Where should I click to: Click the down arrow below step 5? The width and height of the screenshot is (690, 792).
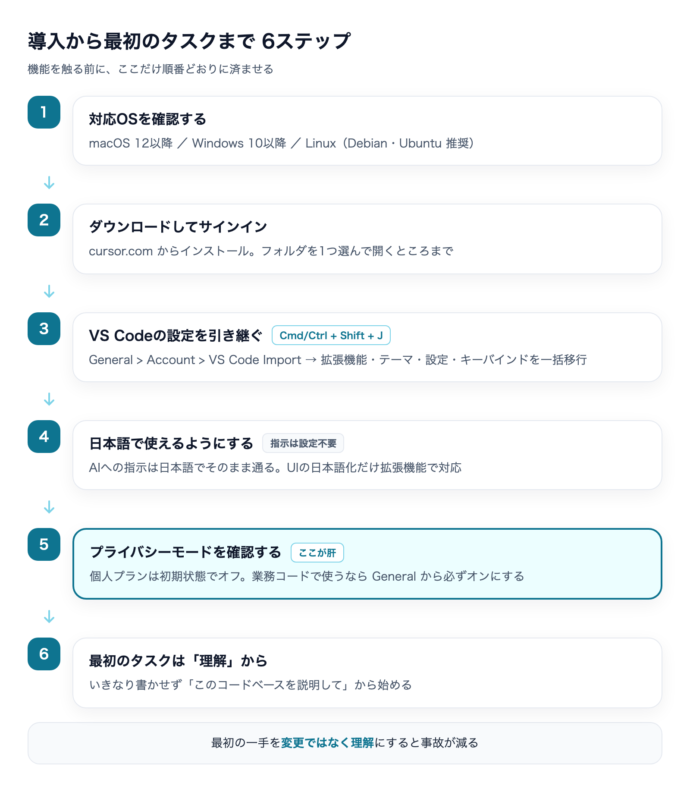(49, 616)
